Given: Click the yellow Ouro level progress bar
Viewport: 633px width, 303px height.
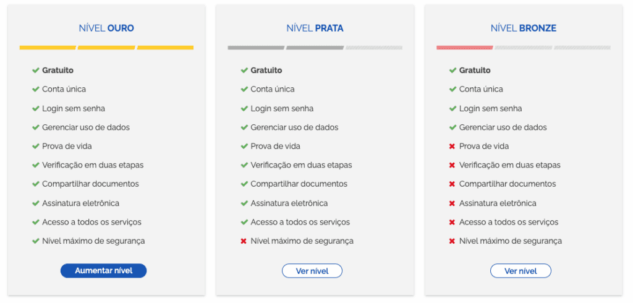Looking at the screenshot, I should click(x=106, y=48).
